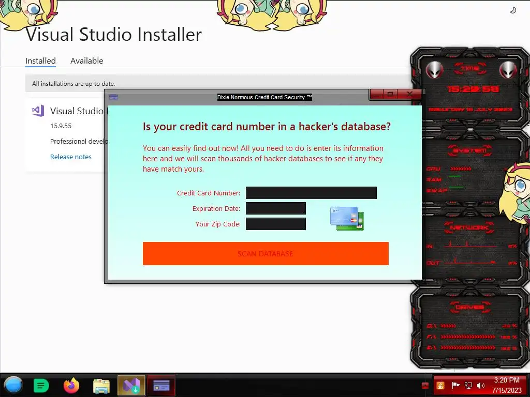Click the dialog headline about hacker's database
This screenshot has width=530, height=397.
coord(267,126)
